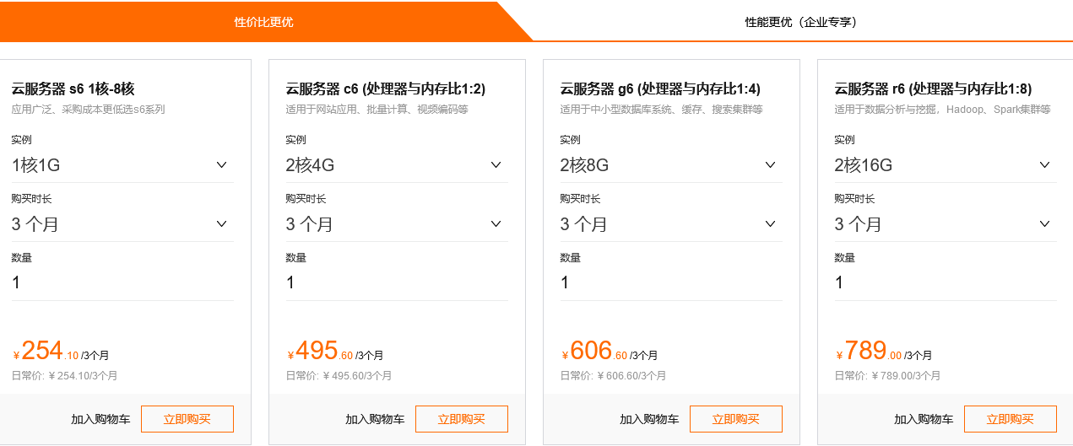Click 日常价: ¥254.10/3个月 text
Screen dimensions: 1073x446
pyautogui.click(x=65, y=376)
